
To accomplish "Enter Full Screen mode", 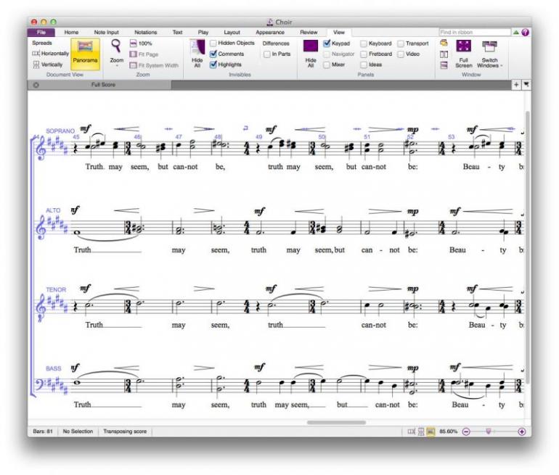I will 463,54.
